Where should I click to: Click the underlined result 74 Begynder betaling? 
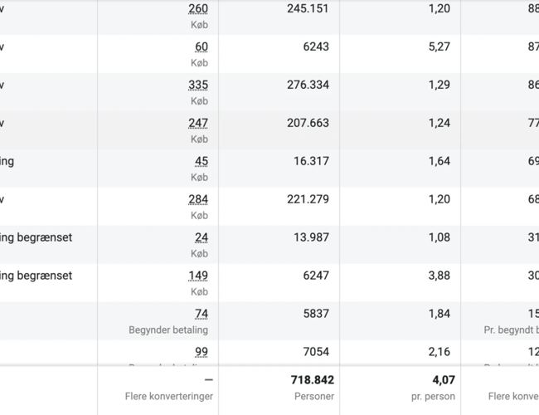tap(202, 315)
